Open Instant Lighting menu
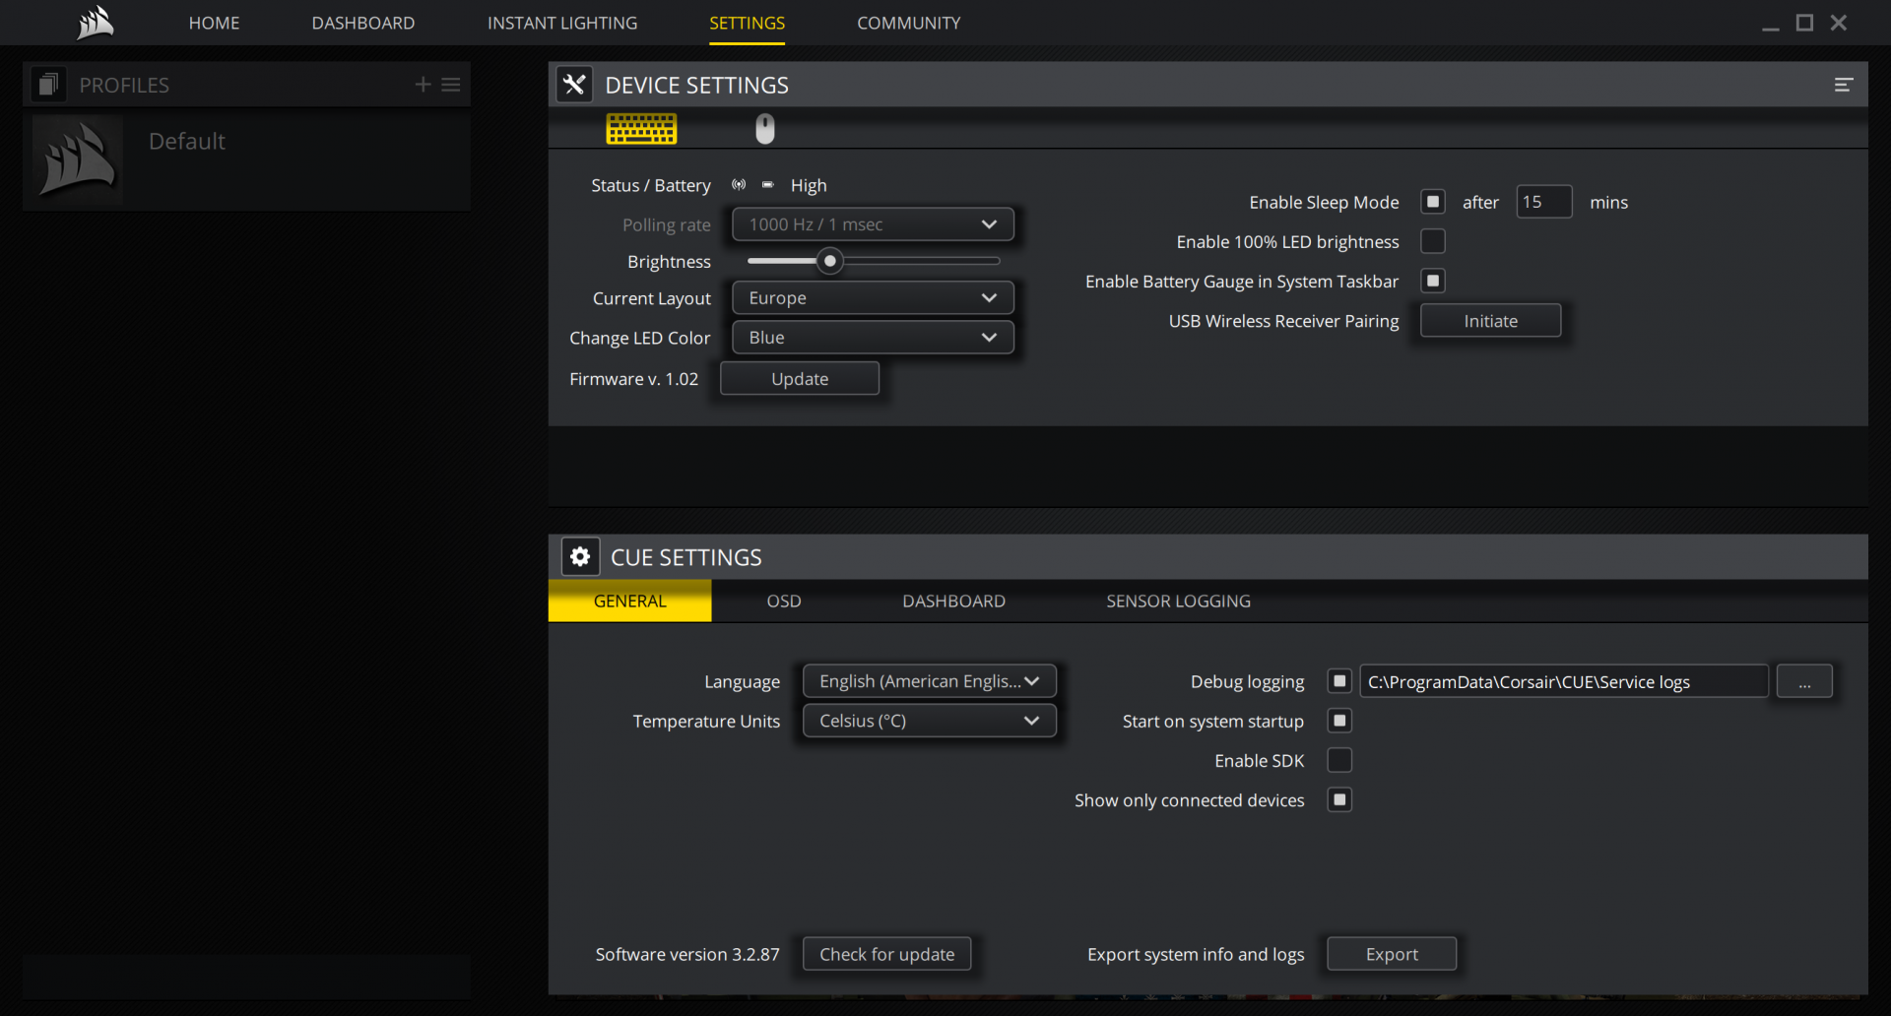 562,23
